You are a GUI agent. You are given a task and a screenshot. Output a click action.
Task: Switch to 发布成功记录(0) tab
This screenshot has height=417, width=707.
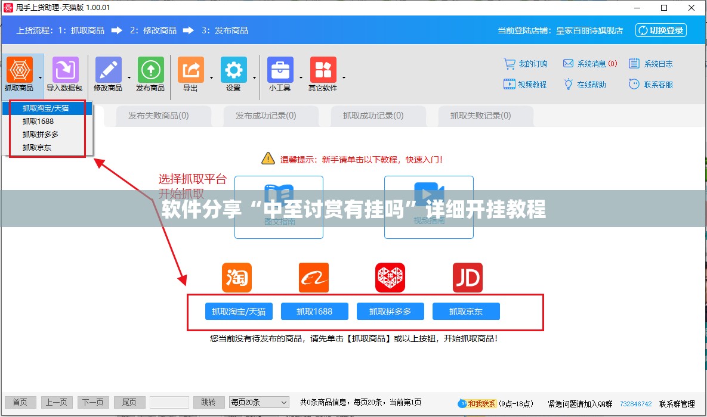[x=271, y=116]
